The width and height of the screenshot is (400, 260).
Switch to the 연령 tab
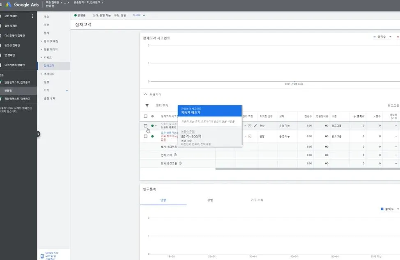163,200
